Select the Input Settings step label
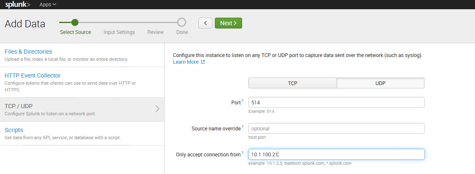This screenshot has width=475, height=174. click(x=119, y=32)
